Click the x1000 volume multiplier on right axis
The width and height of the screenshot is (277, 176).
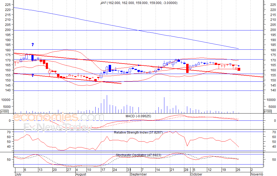[267, 112]
